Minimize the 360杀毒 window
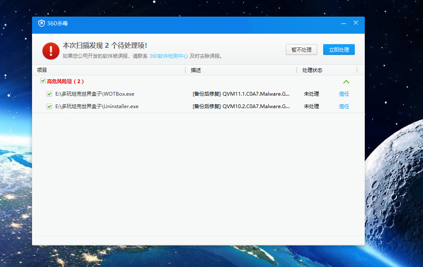423x267 pixels. tap(344, 23)
